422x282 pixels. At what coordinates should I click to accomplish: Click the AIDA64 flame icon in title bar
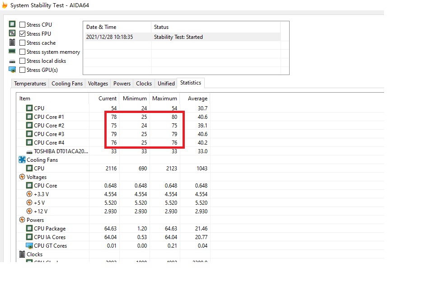pos(5,5)
